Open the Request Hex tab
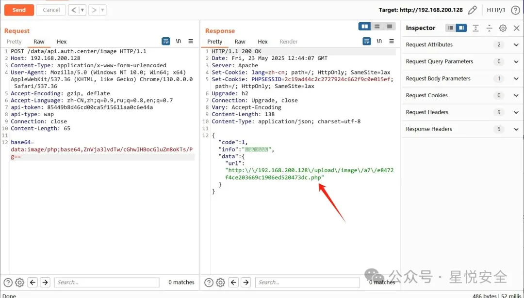524x298 pixels. (62, 41)
